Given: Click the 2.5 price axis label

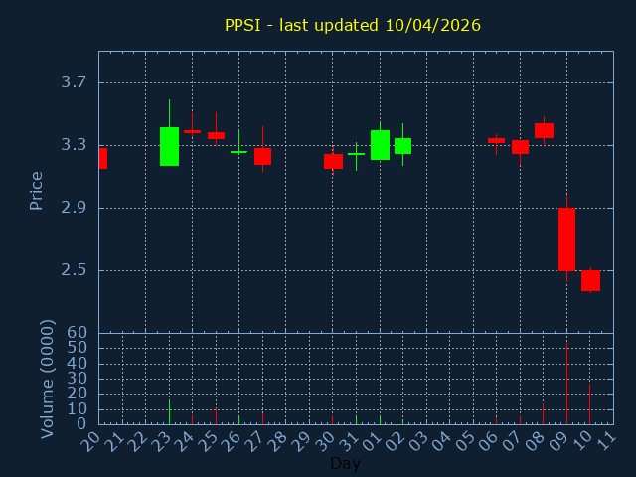Looking at the screenshot, I should (x=73, y=270).
